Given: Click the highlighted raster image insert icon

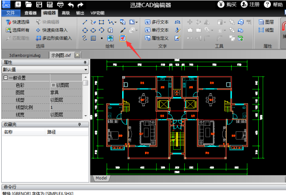Looking at the screenshot, I should click(x=122, y=38).
